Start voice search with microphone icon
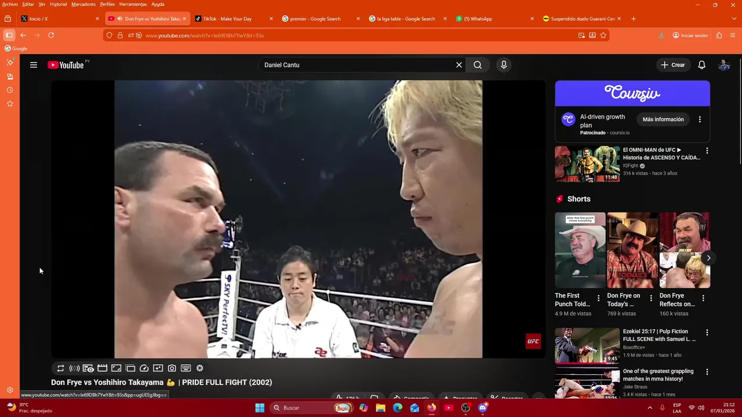The height and width of the screenshot is (417, 742). coord(504,65)
